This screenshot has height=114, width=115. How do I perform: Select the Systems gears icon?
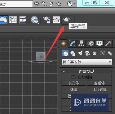(110, 53)
